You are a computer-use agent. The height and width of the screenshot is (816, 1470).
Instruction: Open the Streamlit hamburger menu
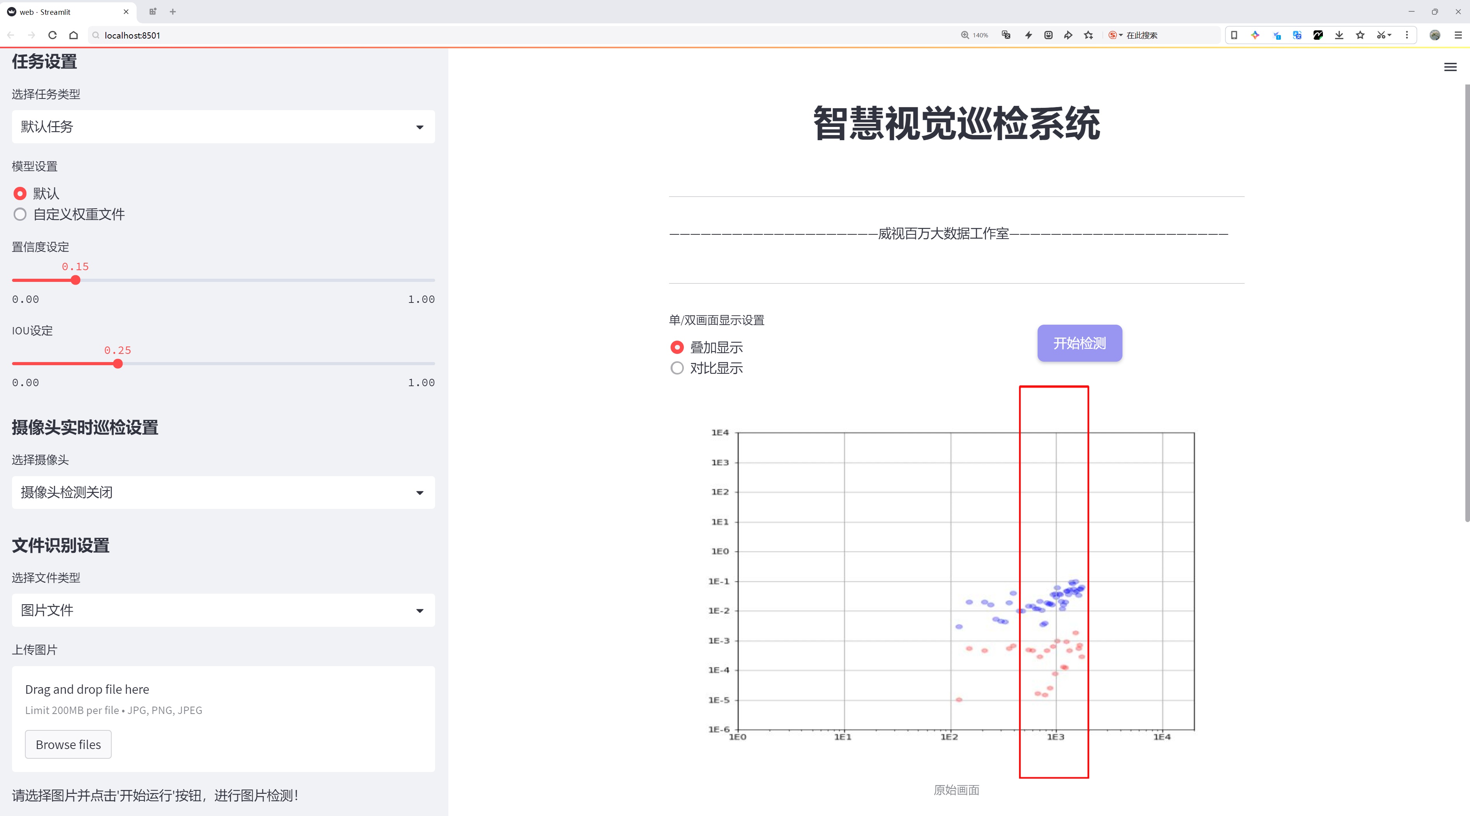[x=1450, y=67]
